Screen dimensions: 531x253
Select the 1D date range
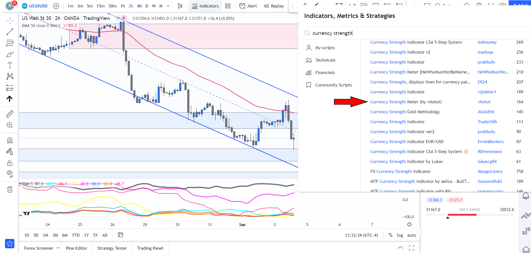(x=27, y=235)
